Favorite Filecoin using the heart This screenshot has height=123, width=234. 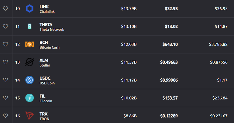(x=6, y=98)
